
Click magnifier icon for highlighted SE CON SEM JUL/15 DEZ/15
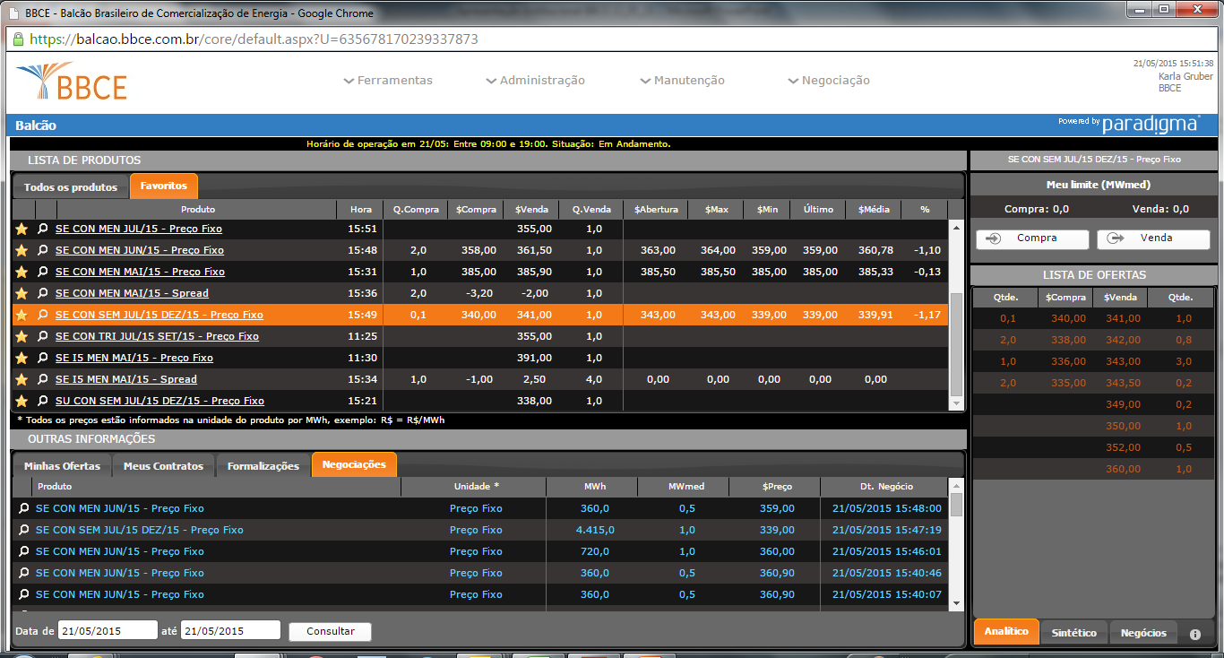click(42, 315)
